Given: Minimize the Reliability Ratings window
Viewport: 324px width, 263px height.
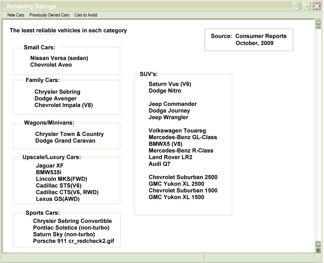Looking at the screenshot, I should [297, 6].
